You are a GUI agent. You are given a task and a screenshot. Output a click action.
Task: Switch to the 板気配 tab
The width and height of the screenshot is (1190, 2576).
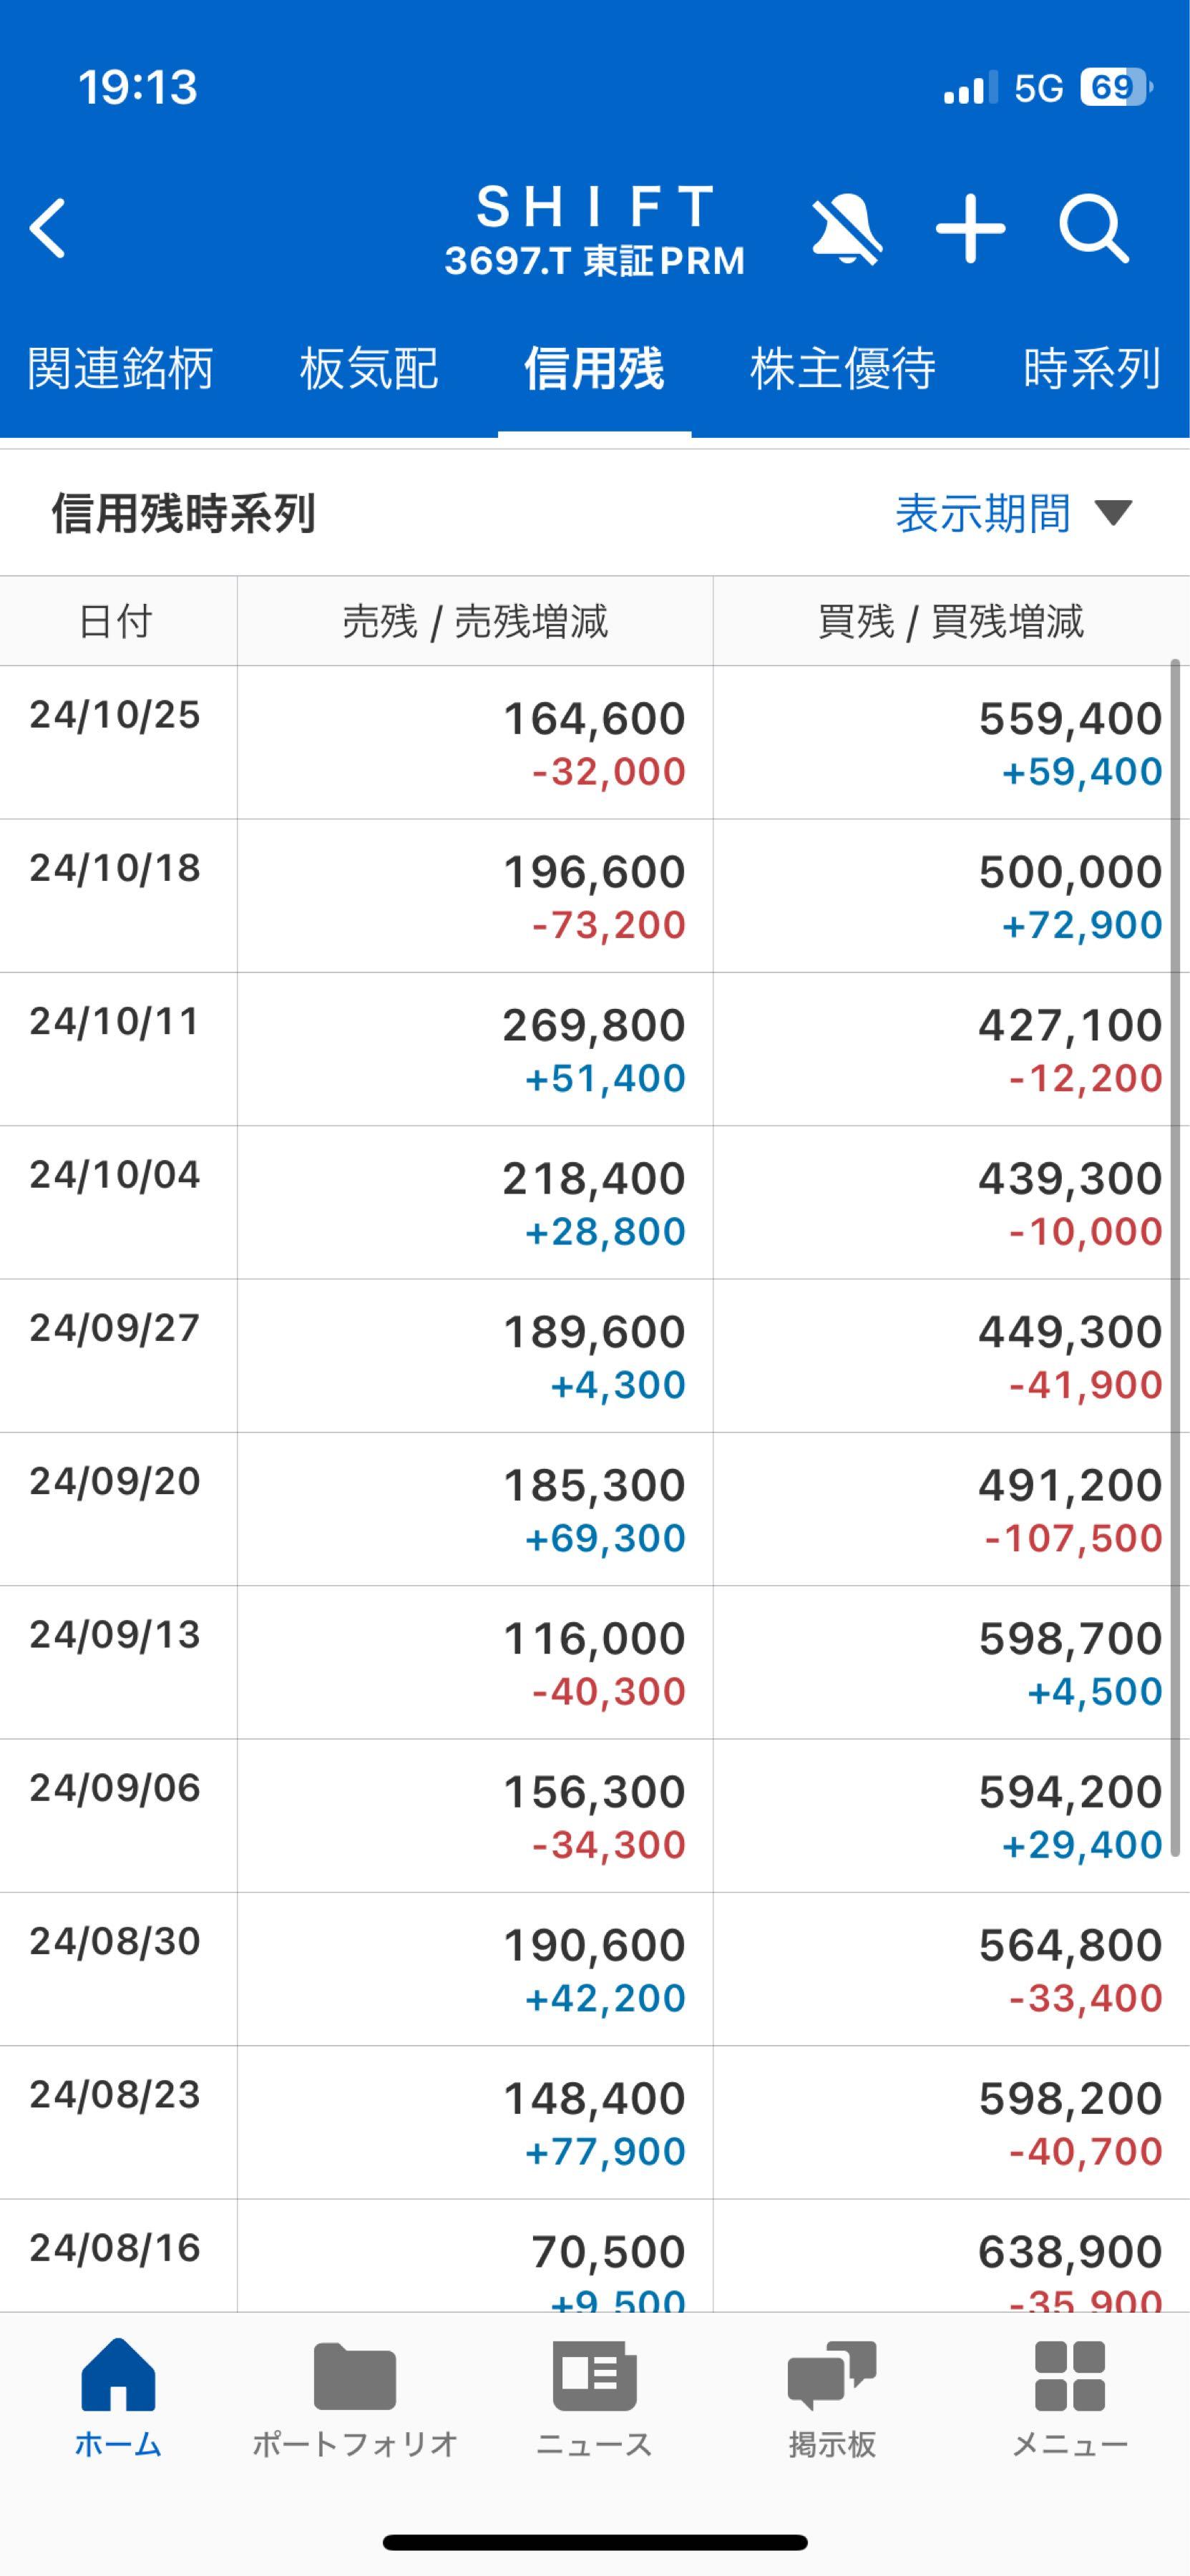(x=369, y=369)
